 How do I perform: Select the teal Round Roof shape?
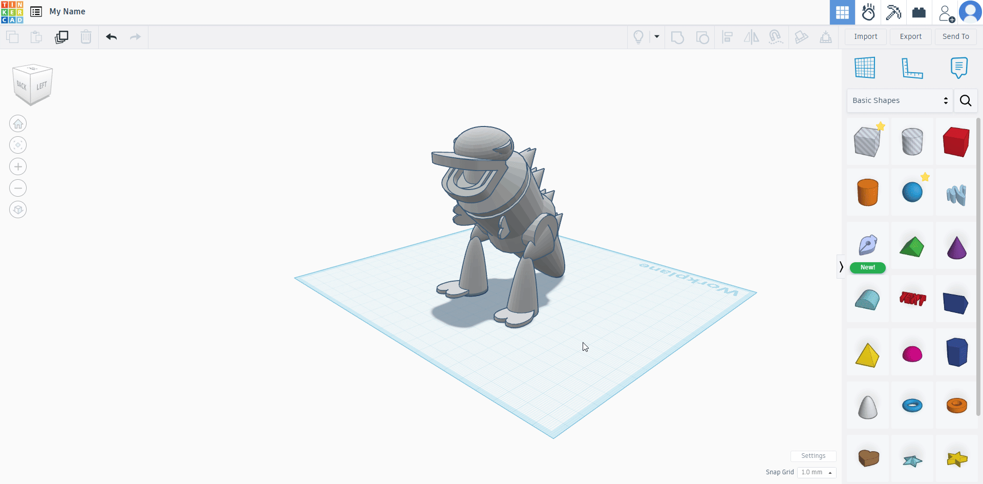(868, 300)
